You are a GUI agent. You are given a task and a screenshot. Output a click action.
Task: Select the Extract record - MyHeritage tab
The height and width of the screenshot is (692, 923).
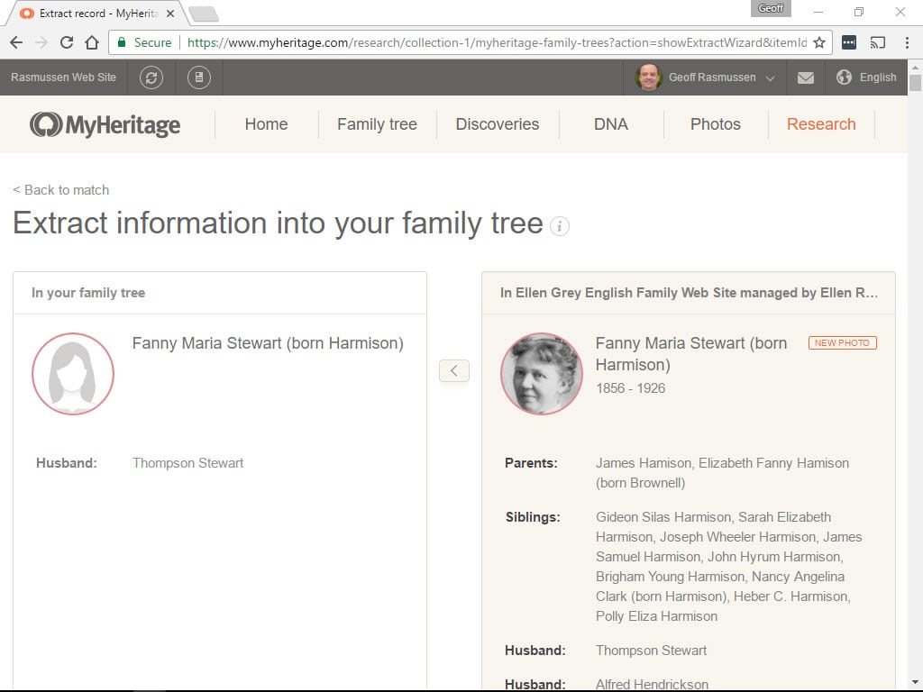97,13
